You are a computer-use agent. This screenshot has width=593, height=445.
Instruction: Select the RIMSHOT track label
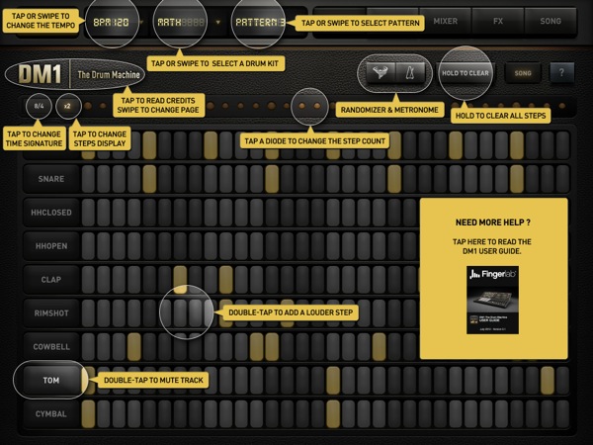click(51, 312)
